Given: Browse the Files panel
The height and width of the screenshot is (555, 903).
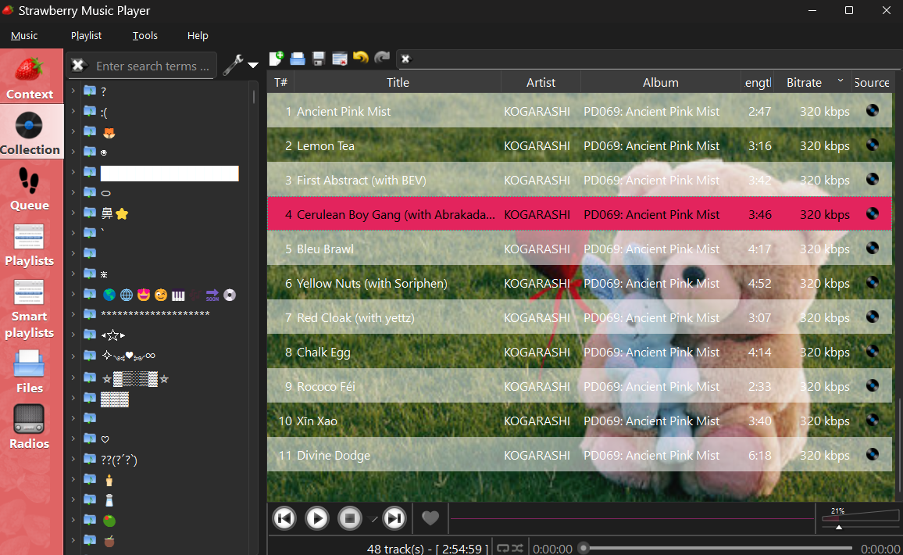Looking at the screenshot, I should [x=31, y=372].
